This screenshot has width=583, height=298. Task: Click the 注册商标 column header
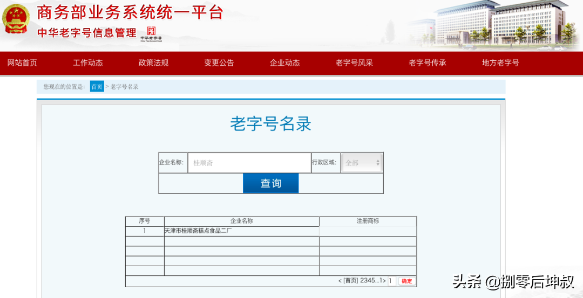click(368, 221)
